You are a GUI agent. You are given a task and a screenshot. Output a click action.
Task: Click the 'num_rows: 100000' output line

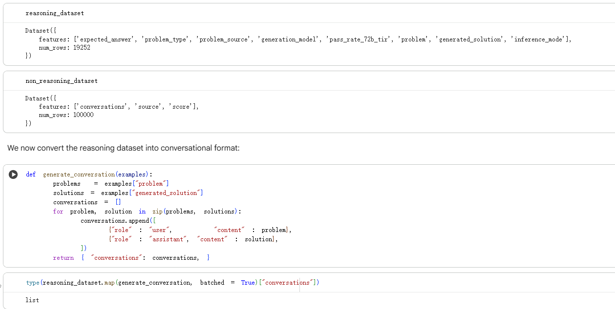(66, 115)
